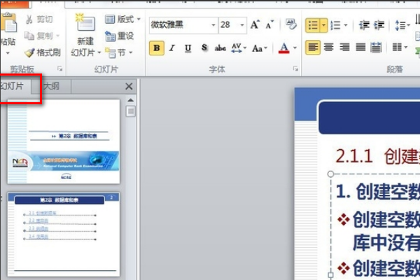Open the Font (字体) dialog launcher
Viewport: 420px width, 280px height.
pyautogui.click(x=295, y=69)
